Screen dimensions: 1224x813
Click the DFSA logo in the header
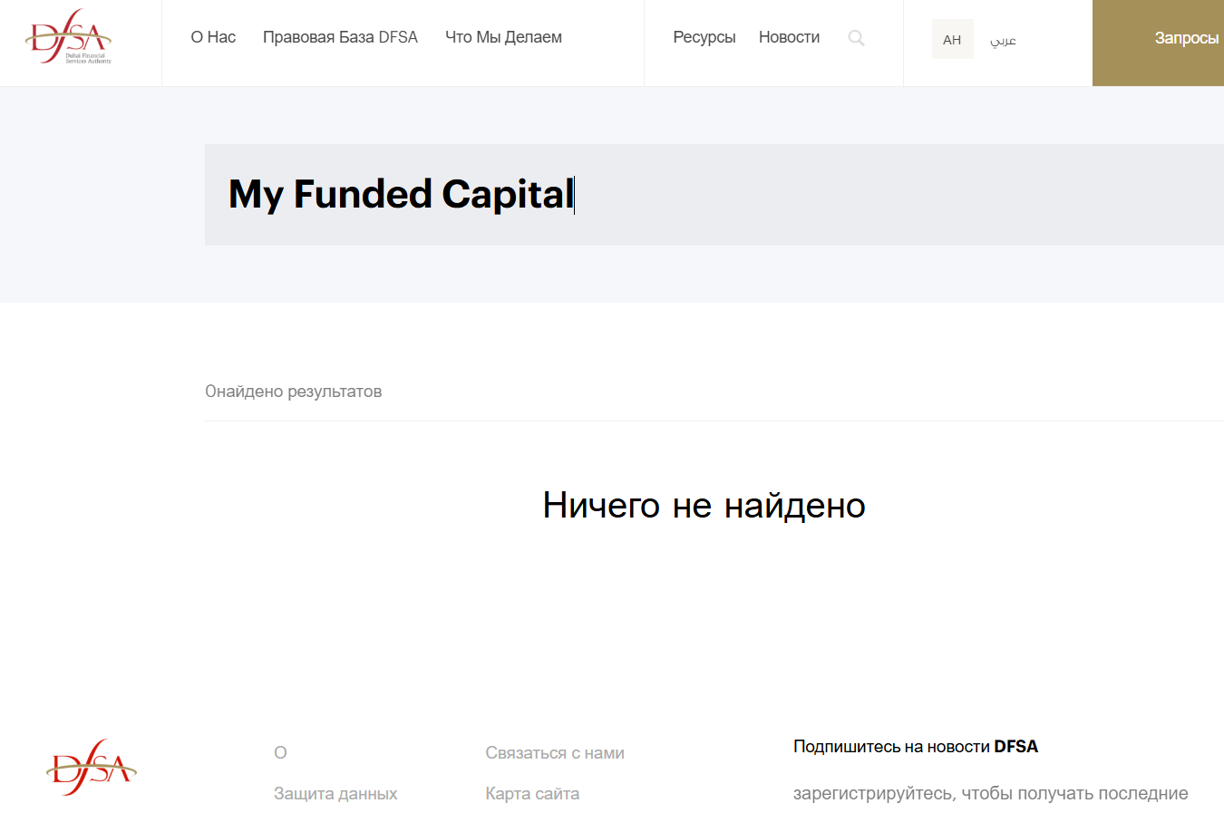point(69,37)
